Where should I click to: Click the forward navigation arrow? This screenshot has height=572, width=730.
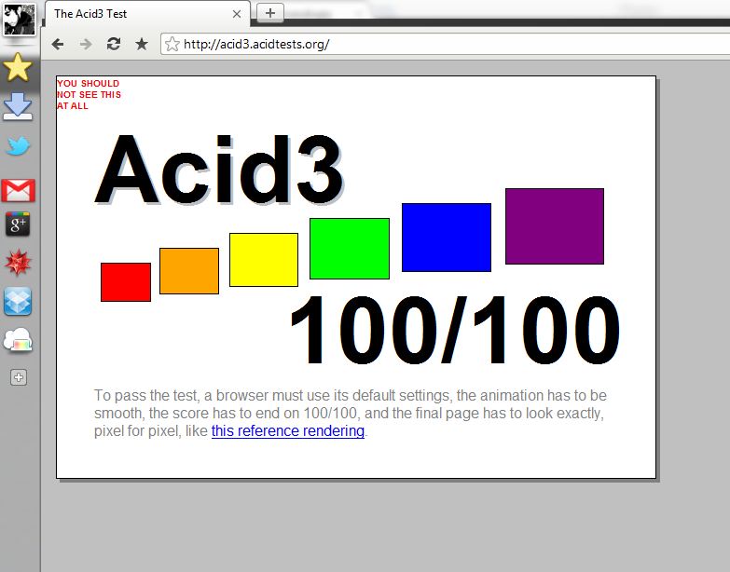(86, 44)
